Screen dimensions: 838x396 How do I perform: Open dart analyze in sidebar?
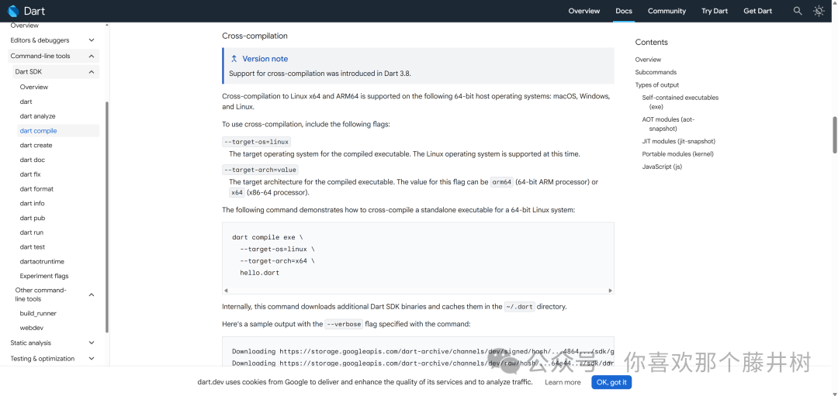click(x=37, y=115)
